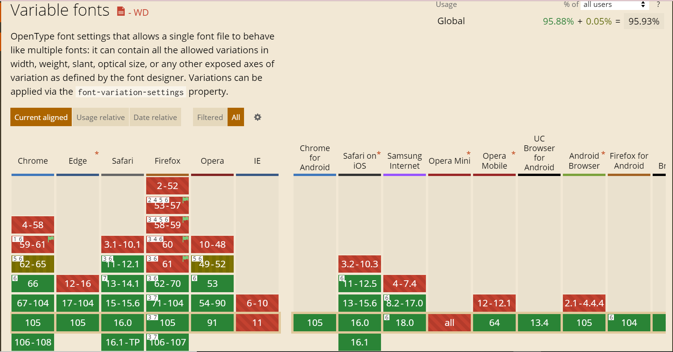Screen dimensions: 673x352
Task: Select Samsung Internet 8.2-17.0 cell
Action: (x=405, y=303)
